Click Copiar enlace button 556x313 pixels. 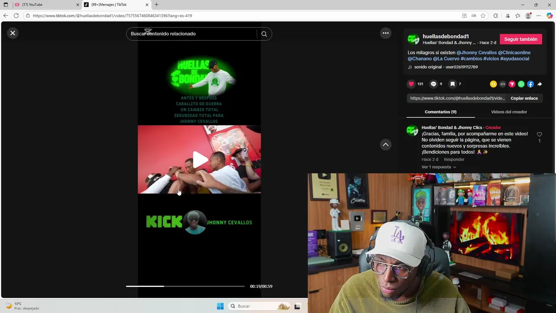[524, 98]
